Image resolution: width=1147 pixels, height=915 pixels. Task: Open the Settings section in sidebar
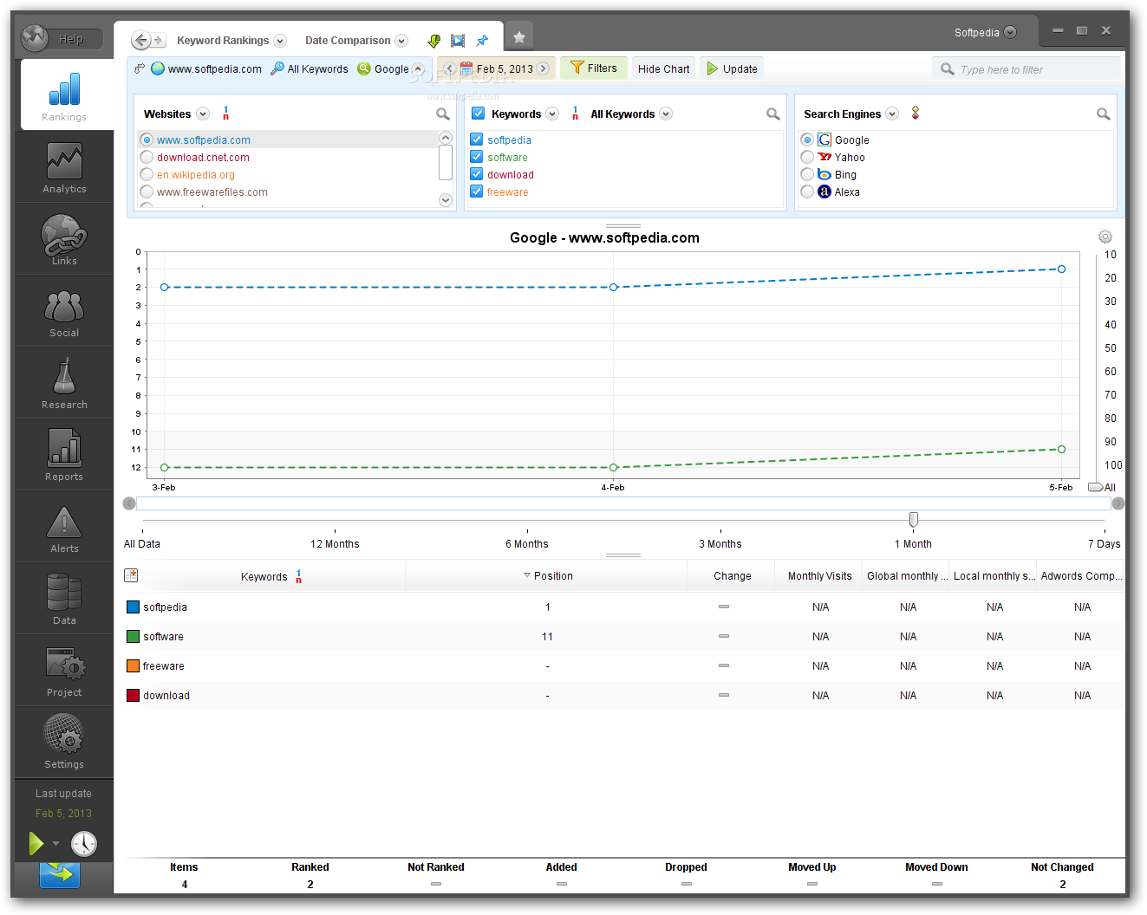64,743
